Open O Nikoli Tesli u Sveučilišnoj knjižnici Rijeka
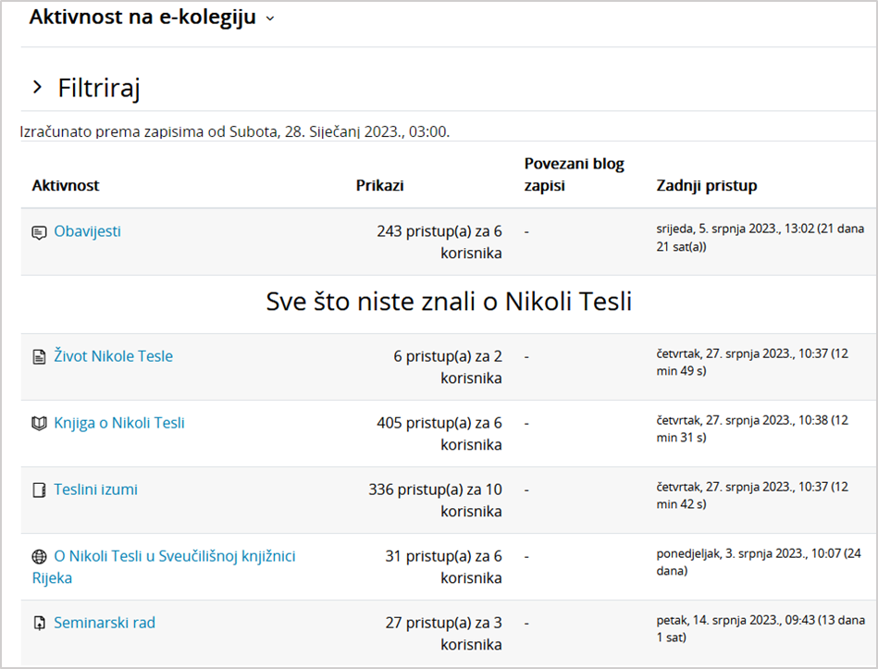Viewport: 878px width, 669px height. 174,556
